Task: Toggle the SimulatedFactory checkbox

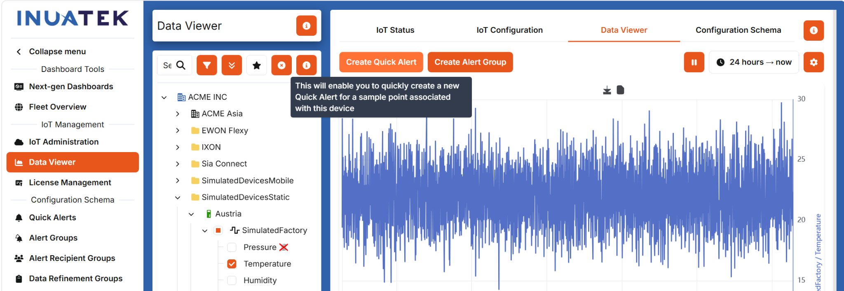Action: [218, 231]
